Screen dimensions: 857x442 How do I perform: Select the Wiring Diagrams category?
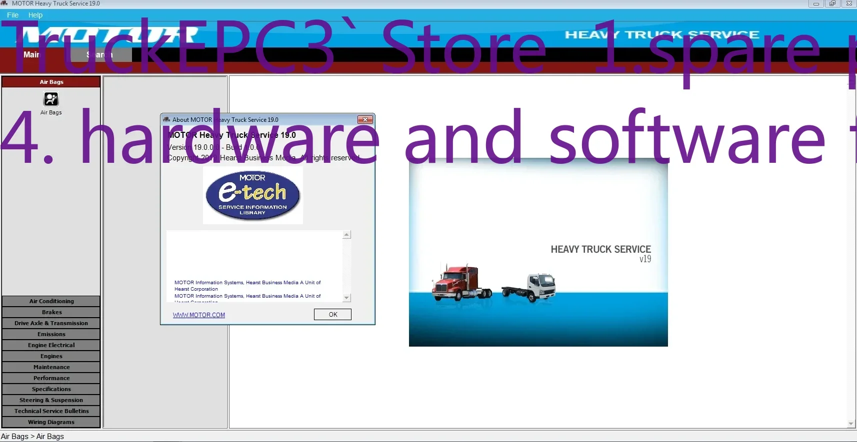(51, 422)
